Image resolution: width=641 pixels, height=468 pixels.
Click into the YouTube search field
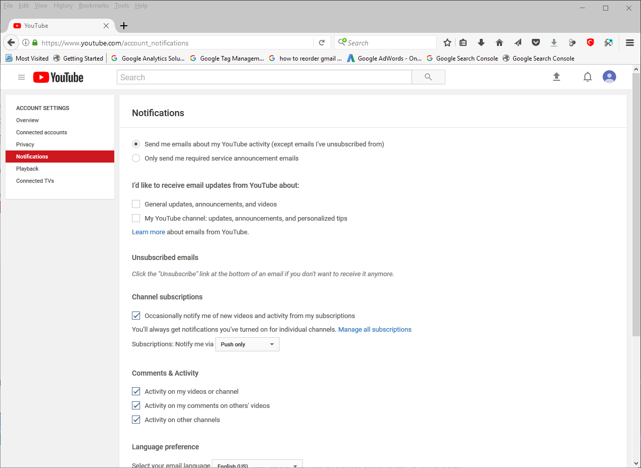[264, 77]
